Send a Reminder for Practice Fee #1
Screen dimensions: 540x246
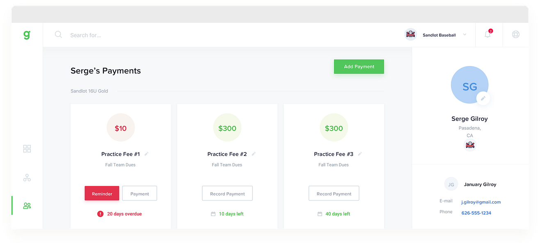pos(102,194)
